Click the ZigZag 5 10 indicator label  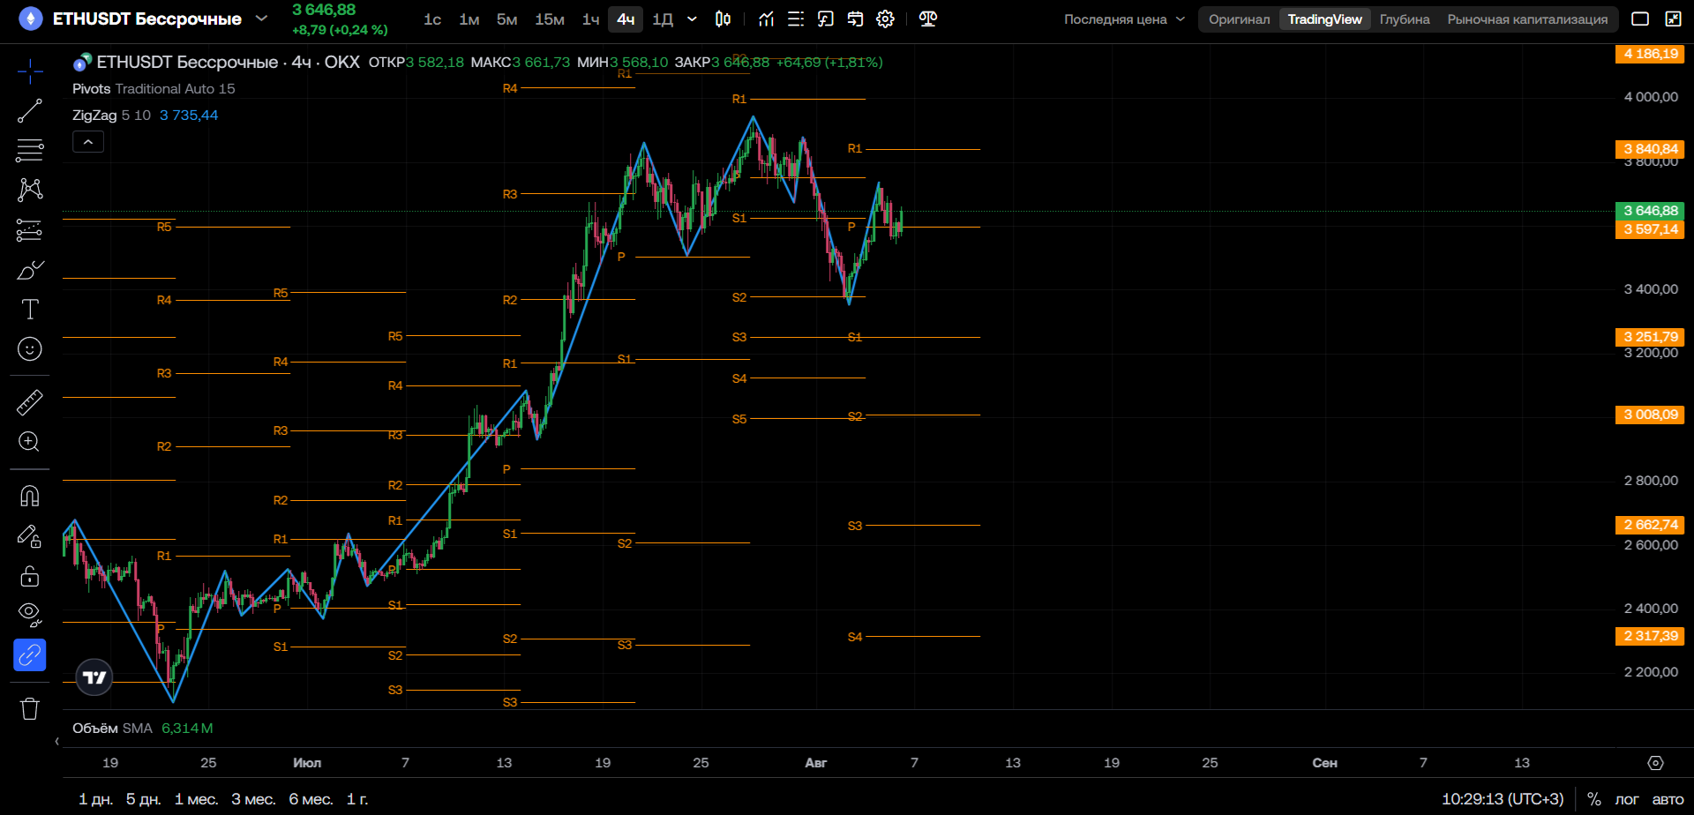click(111, 116)
